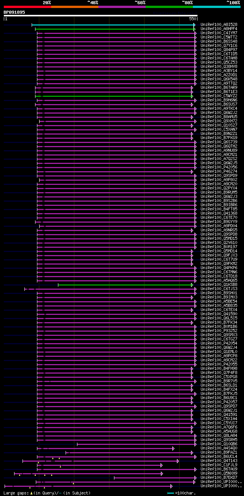Click the UniRef100_A5BE54 label
This screenshot has height=496, width=244.
coord(219,302)
